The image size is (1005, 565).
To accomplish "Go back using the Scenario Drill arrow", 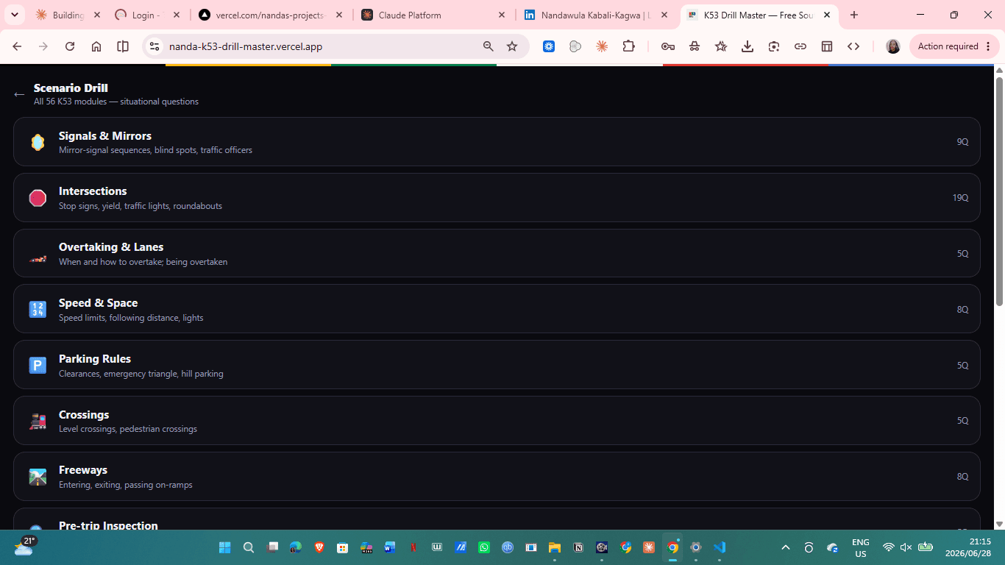I will coord(19,94).
